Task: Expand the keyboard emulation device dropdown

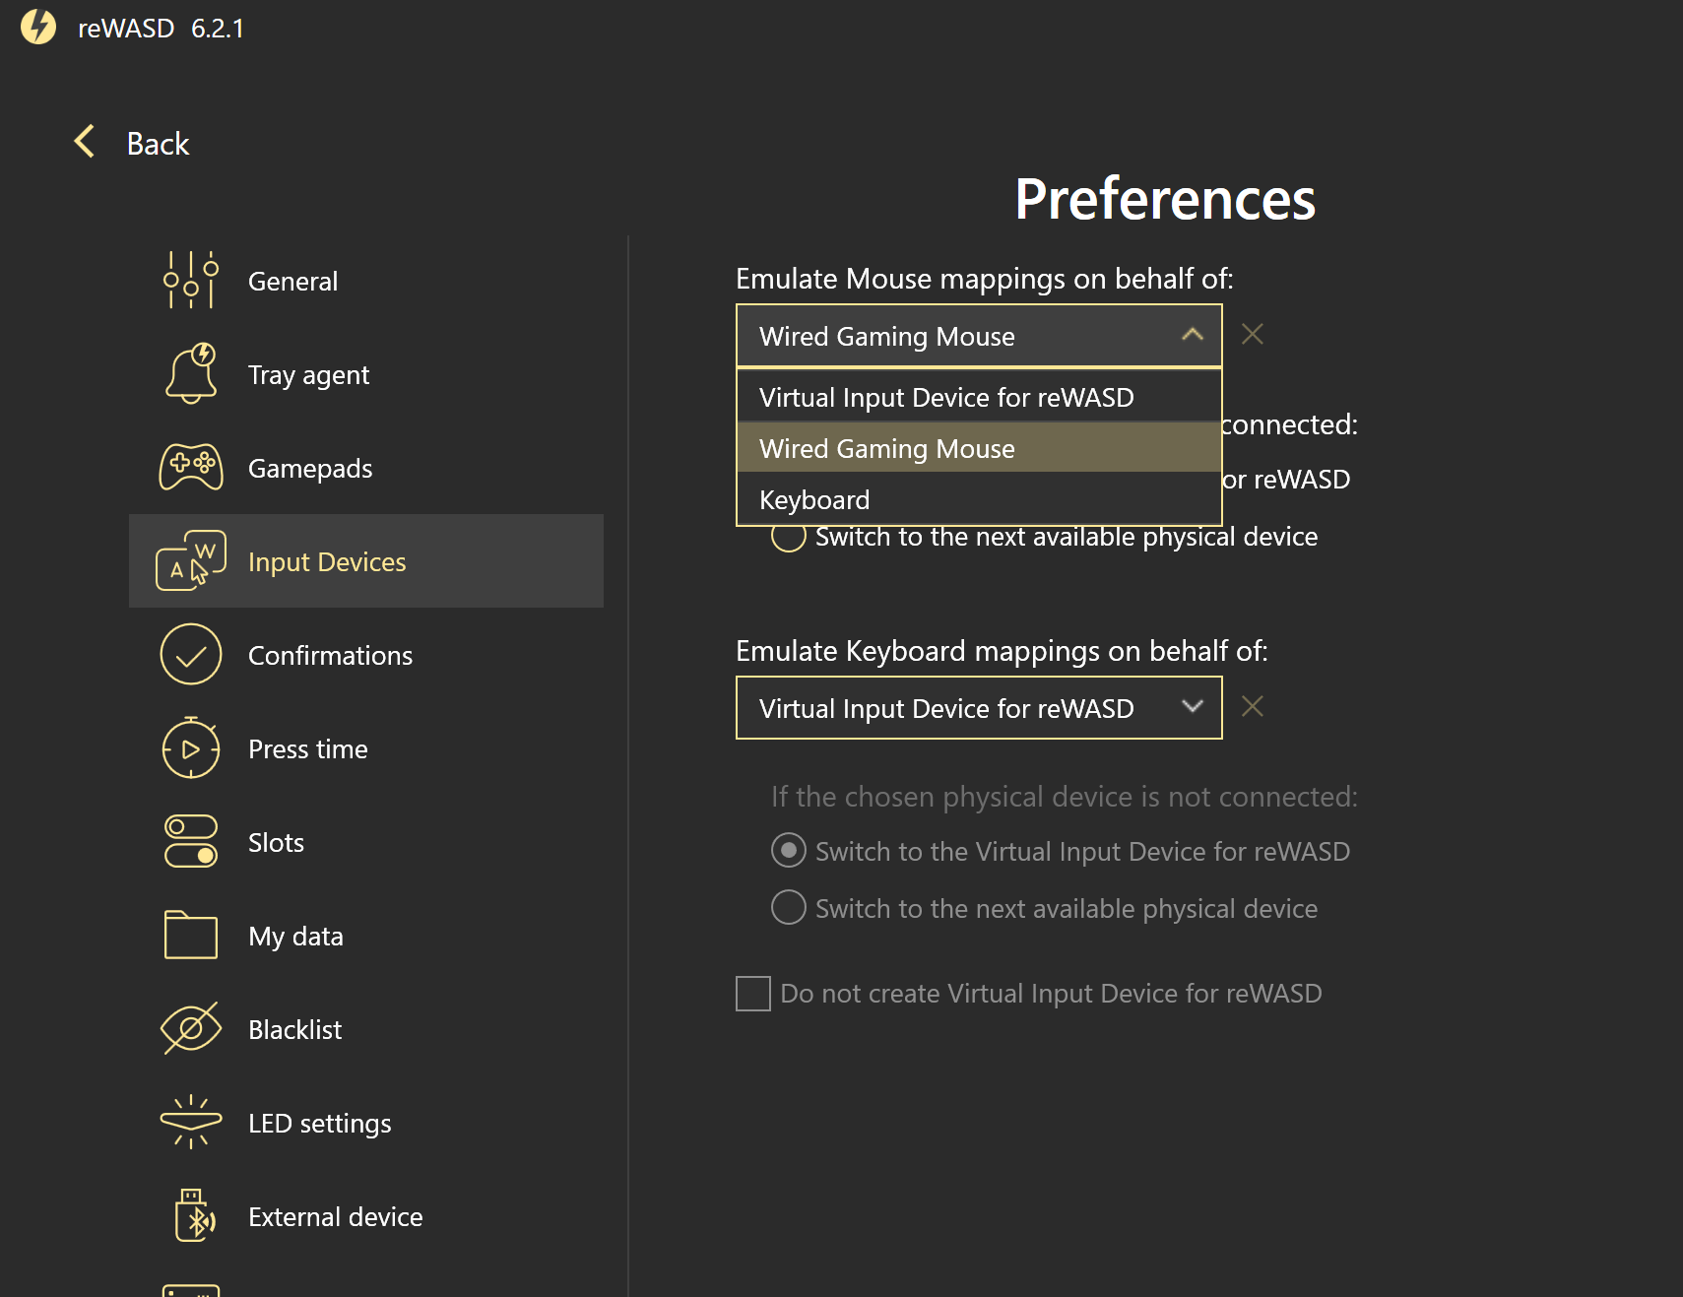Action: point(1192,707)
